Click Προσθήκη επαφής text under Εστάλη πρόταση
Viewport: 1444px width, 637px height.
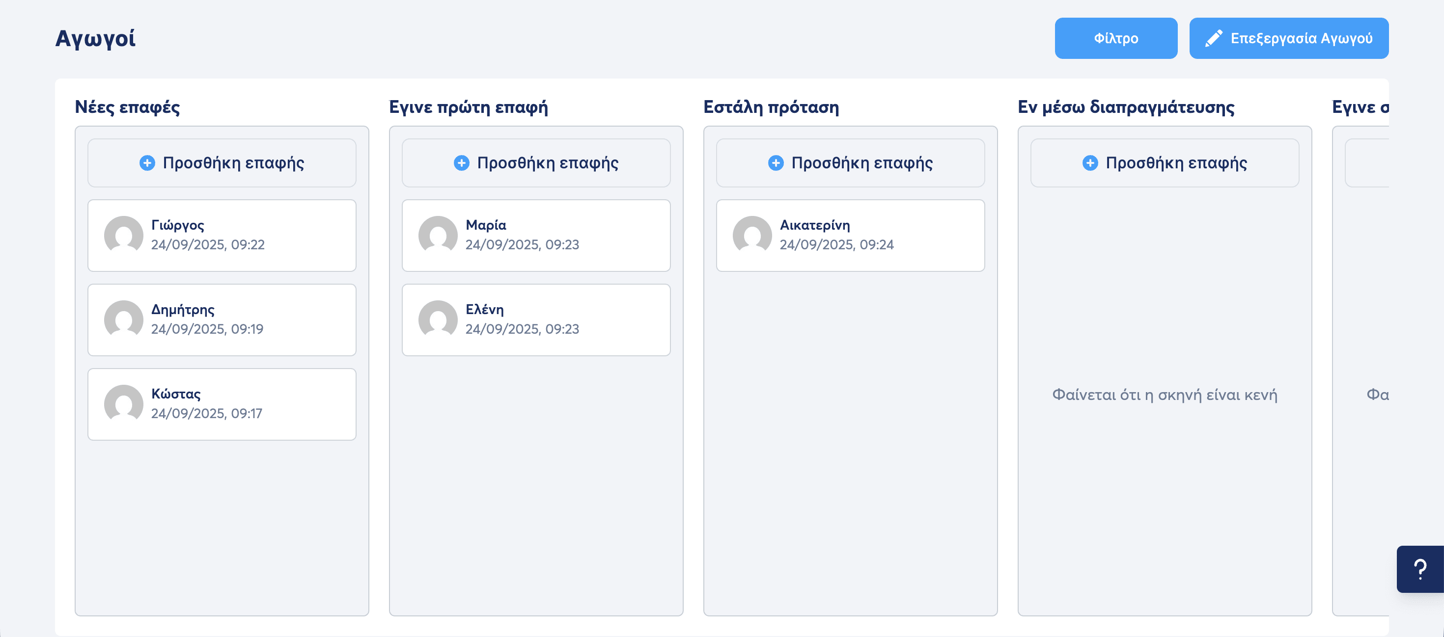tap(861, 163)
